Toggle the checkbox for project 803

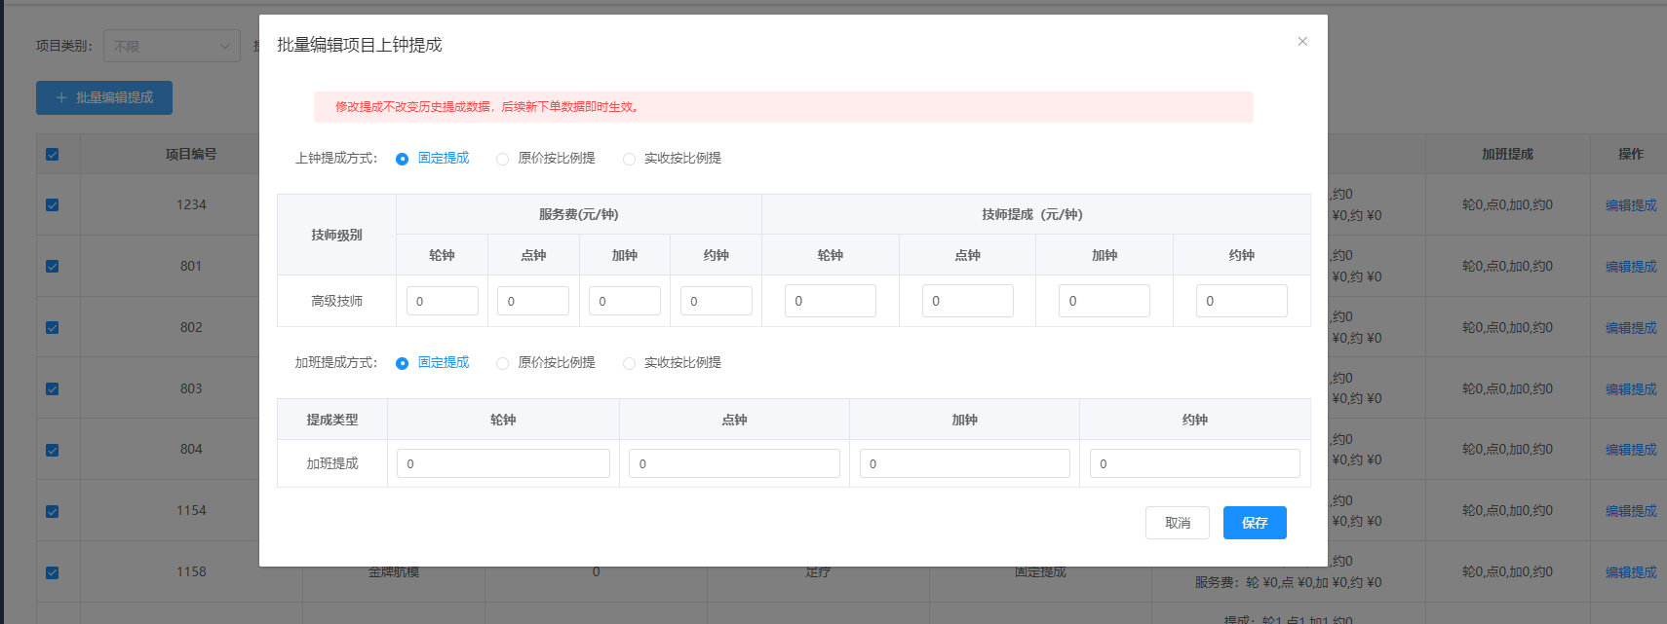point(53,388)
